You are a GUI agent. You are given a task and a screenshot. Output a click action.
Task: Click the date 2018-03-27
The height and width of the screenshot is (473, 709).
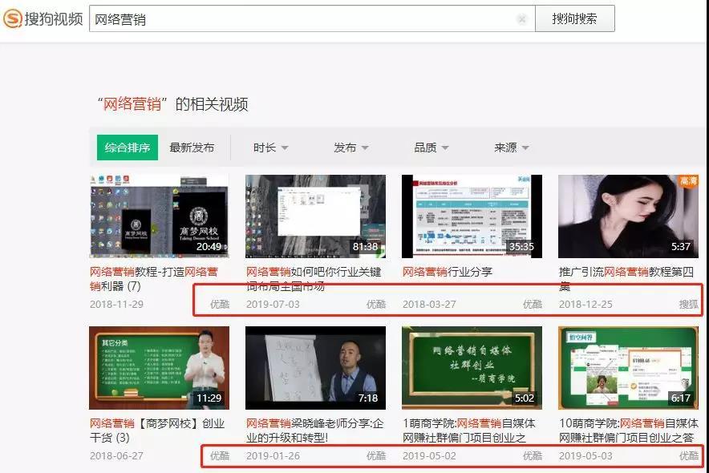(430, 305)
